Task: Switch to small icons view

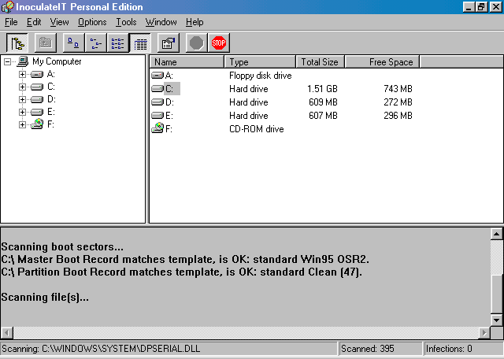Action: pos(96,43)
